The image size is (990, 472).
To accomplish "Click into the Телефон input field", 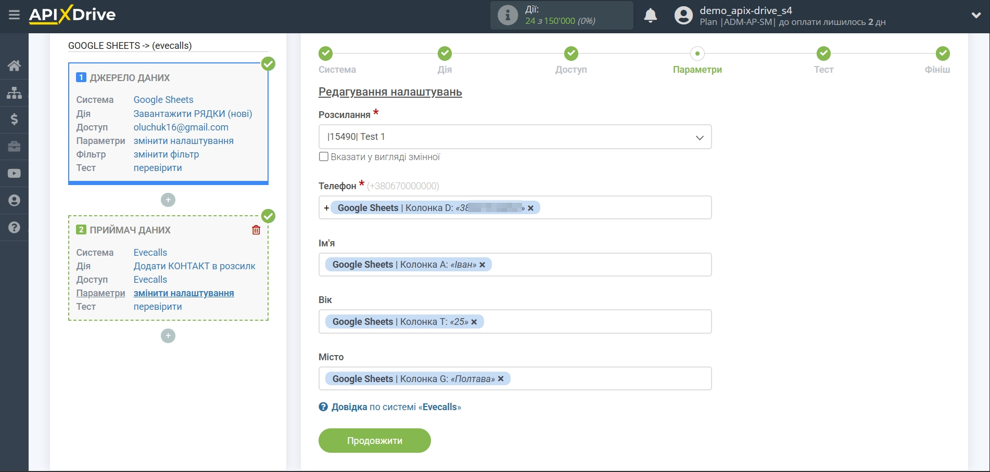I will coord(515,207).
